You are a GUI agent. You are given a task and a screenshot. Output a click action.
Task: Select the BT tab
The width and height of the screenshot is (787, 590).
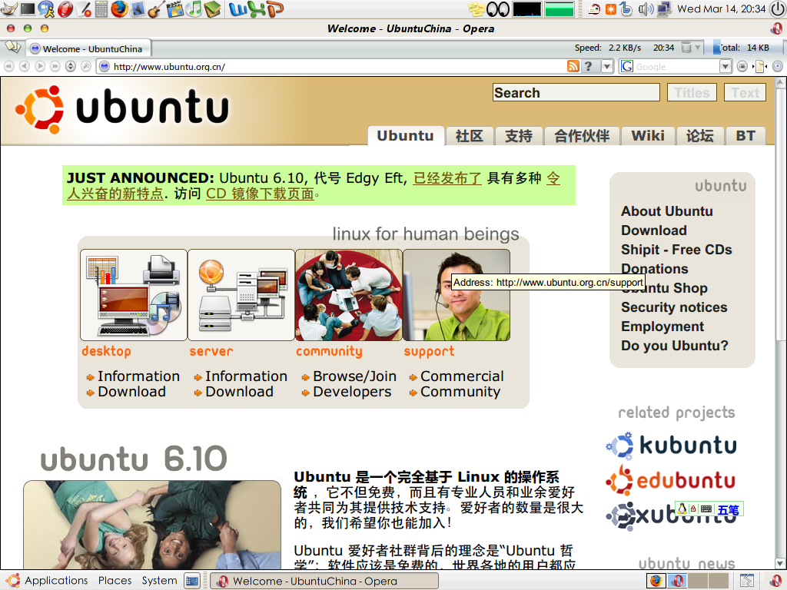pos(745,135)
